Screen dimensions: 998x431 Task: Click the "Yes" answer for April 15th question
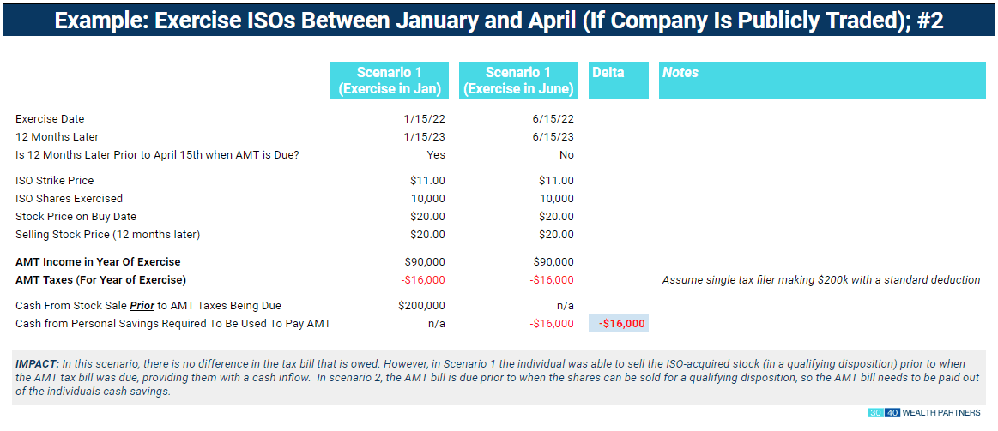[436, 154]
